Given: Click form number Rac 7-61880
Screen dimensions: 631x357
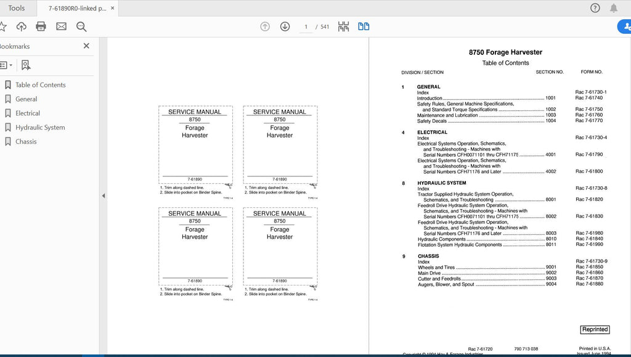Looking at the screenshot, I should click(590, 284).
